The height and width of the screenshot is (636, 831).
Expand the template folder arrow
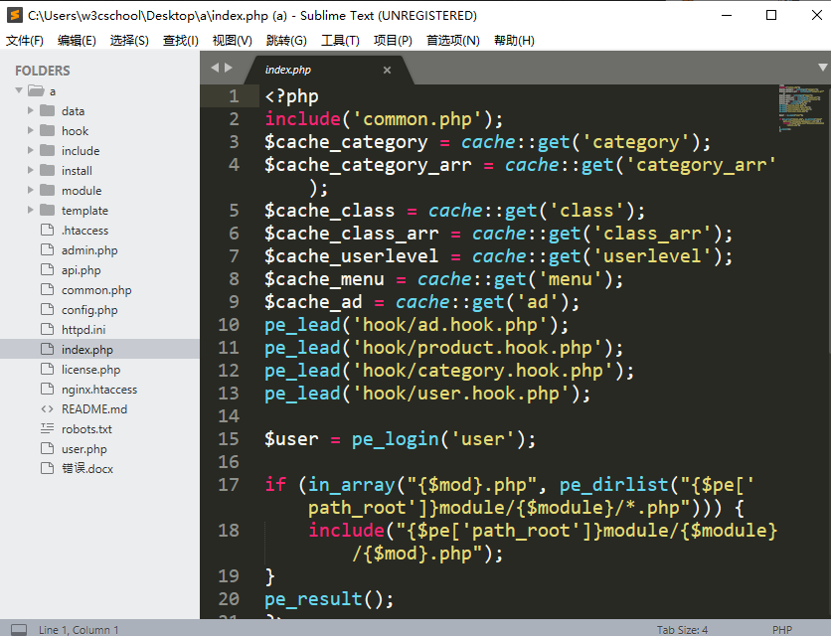31,210
